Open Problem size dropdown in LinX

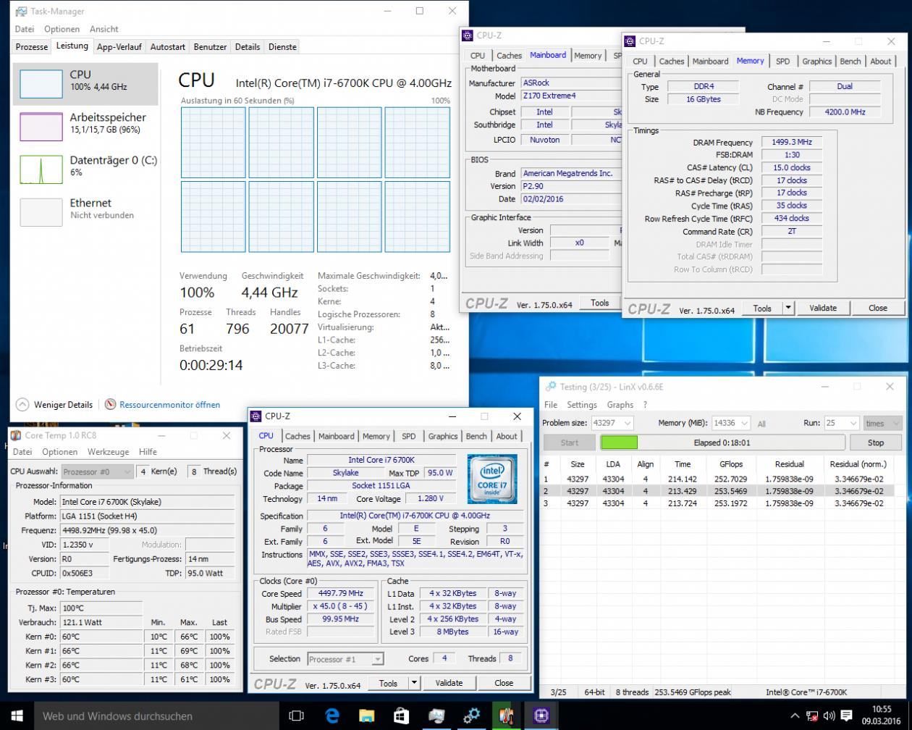click(x=612, y=423)
